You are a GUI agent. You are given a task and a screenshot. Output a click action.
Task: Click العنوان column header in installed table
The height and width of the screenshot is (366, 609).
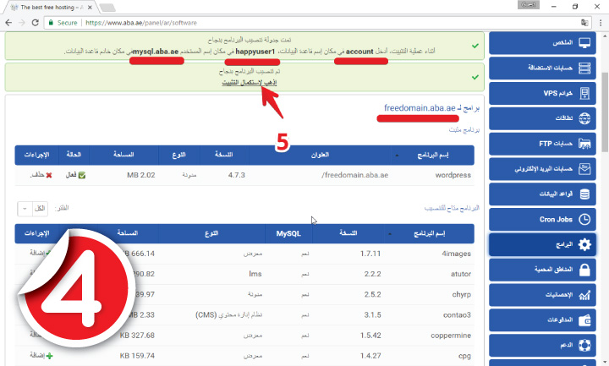point(320,155)
